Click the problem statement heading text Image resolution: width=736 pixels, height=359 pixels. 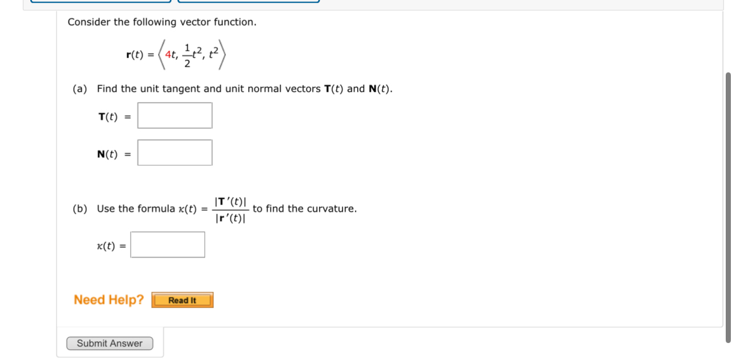point(161,22)
